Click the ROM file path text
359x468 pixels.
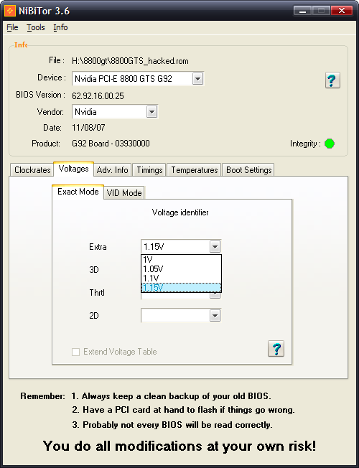tap(130, 61)
